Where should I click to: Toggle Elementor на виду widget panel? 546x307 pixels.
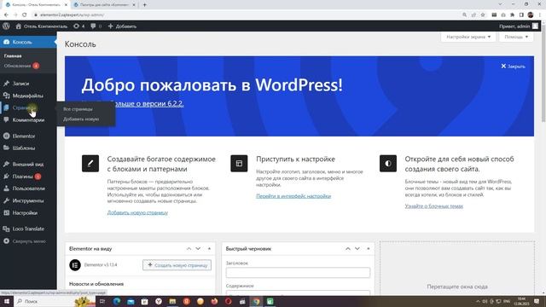tap(209, 248)
